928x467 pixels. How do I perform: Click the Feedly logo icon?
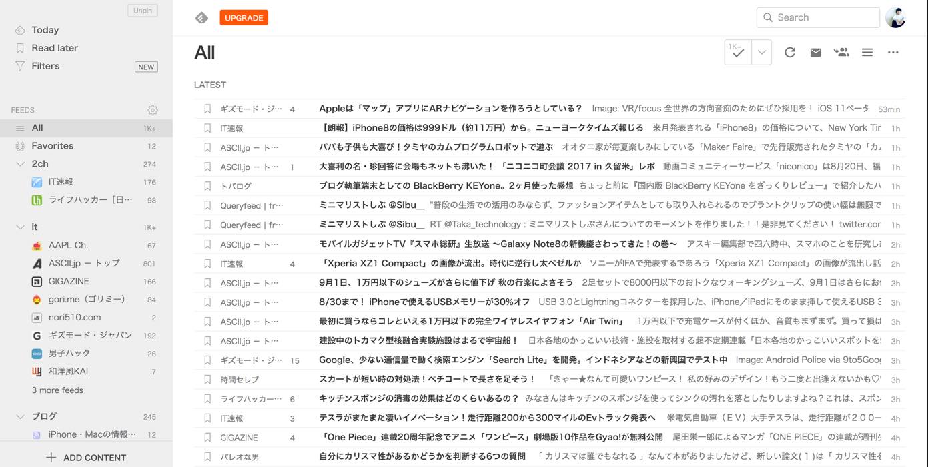(x=201, y=18)
